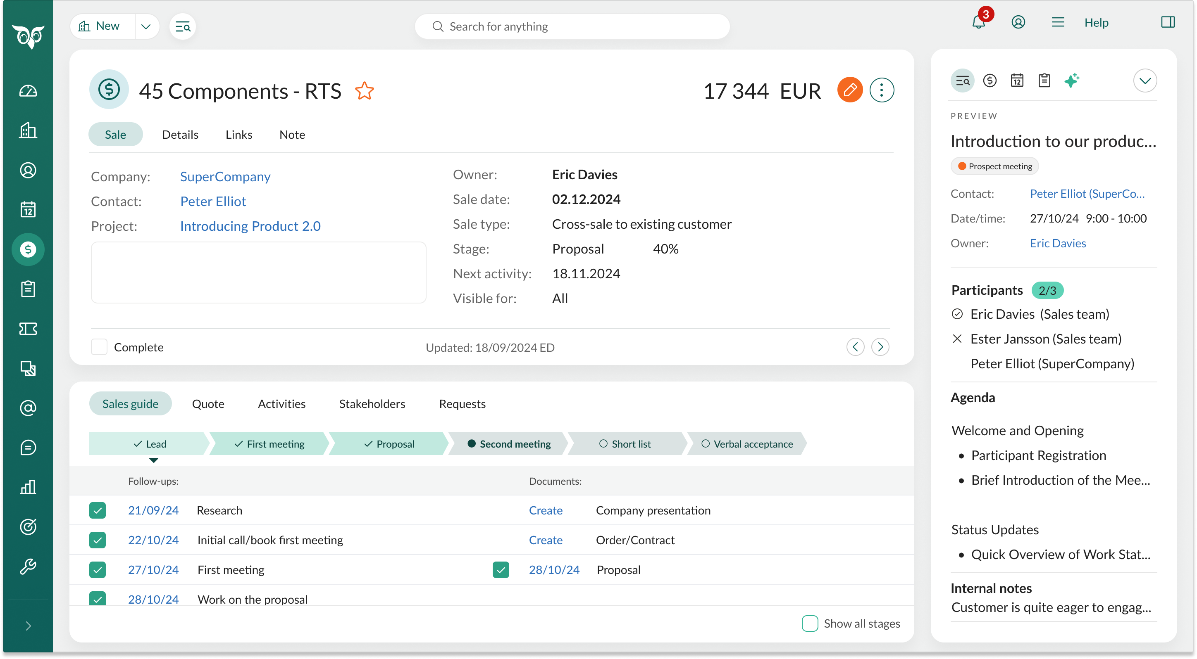This screenshot has width=1197, height=659.
Task: Expand the left sidebar navigation
Action: click(x=28, y=626)
